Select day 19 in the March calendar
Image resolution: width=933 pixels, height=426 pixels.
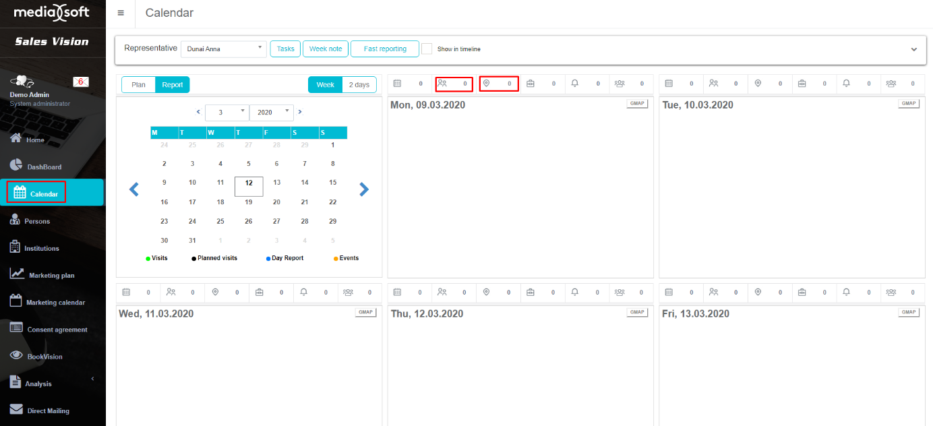click(x=249, y=202)
